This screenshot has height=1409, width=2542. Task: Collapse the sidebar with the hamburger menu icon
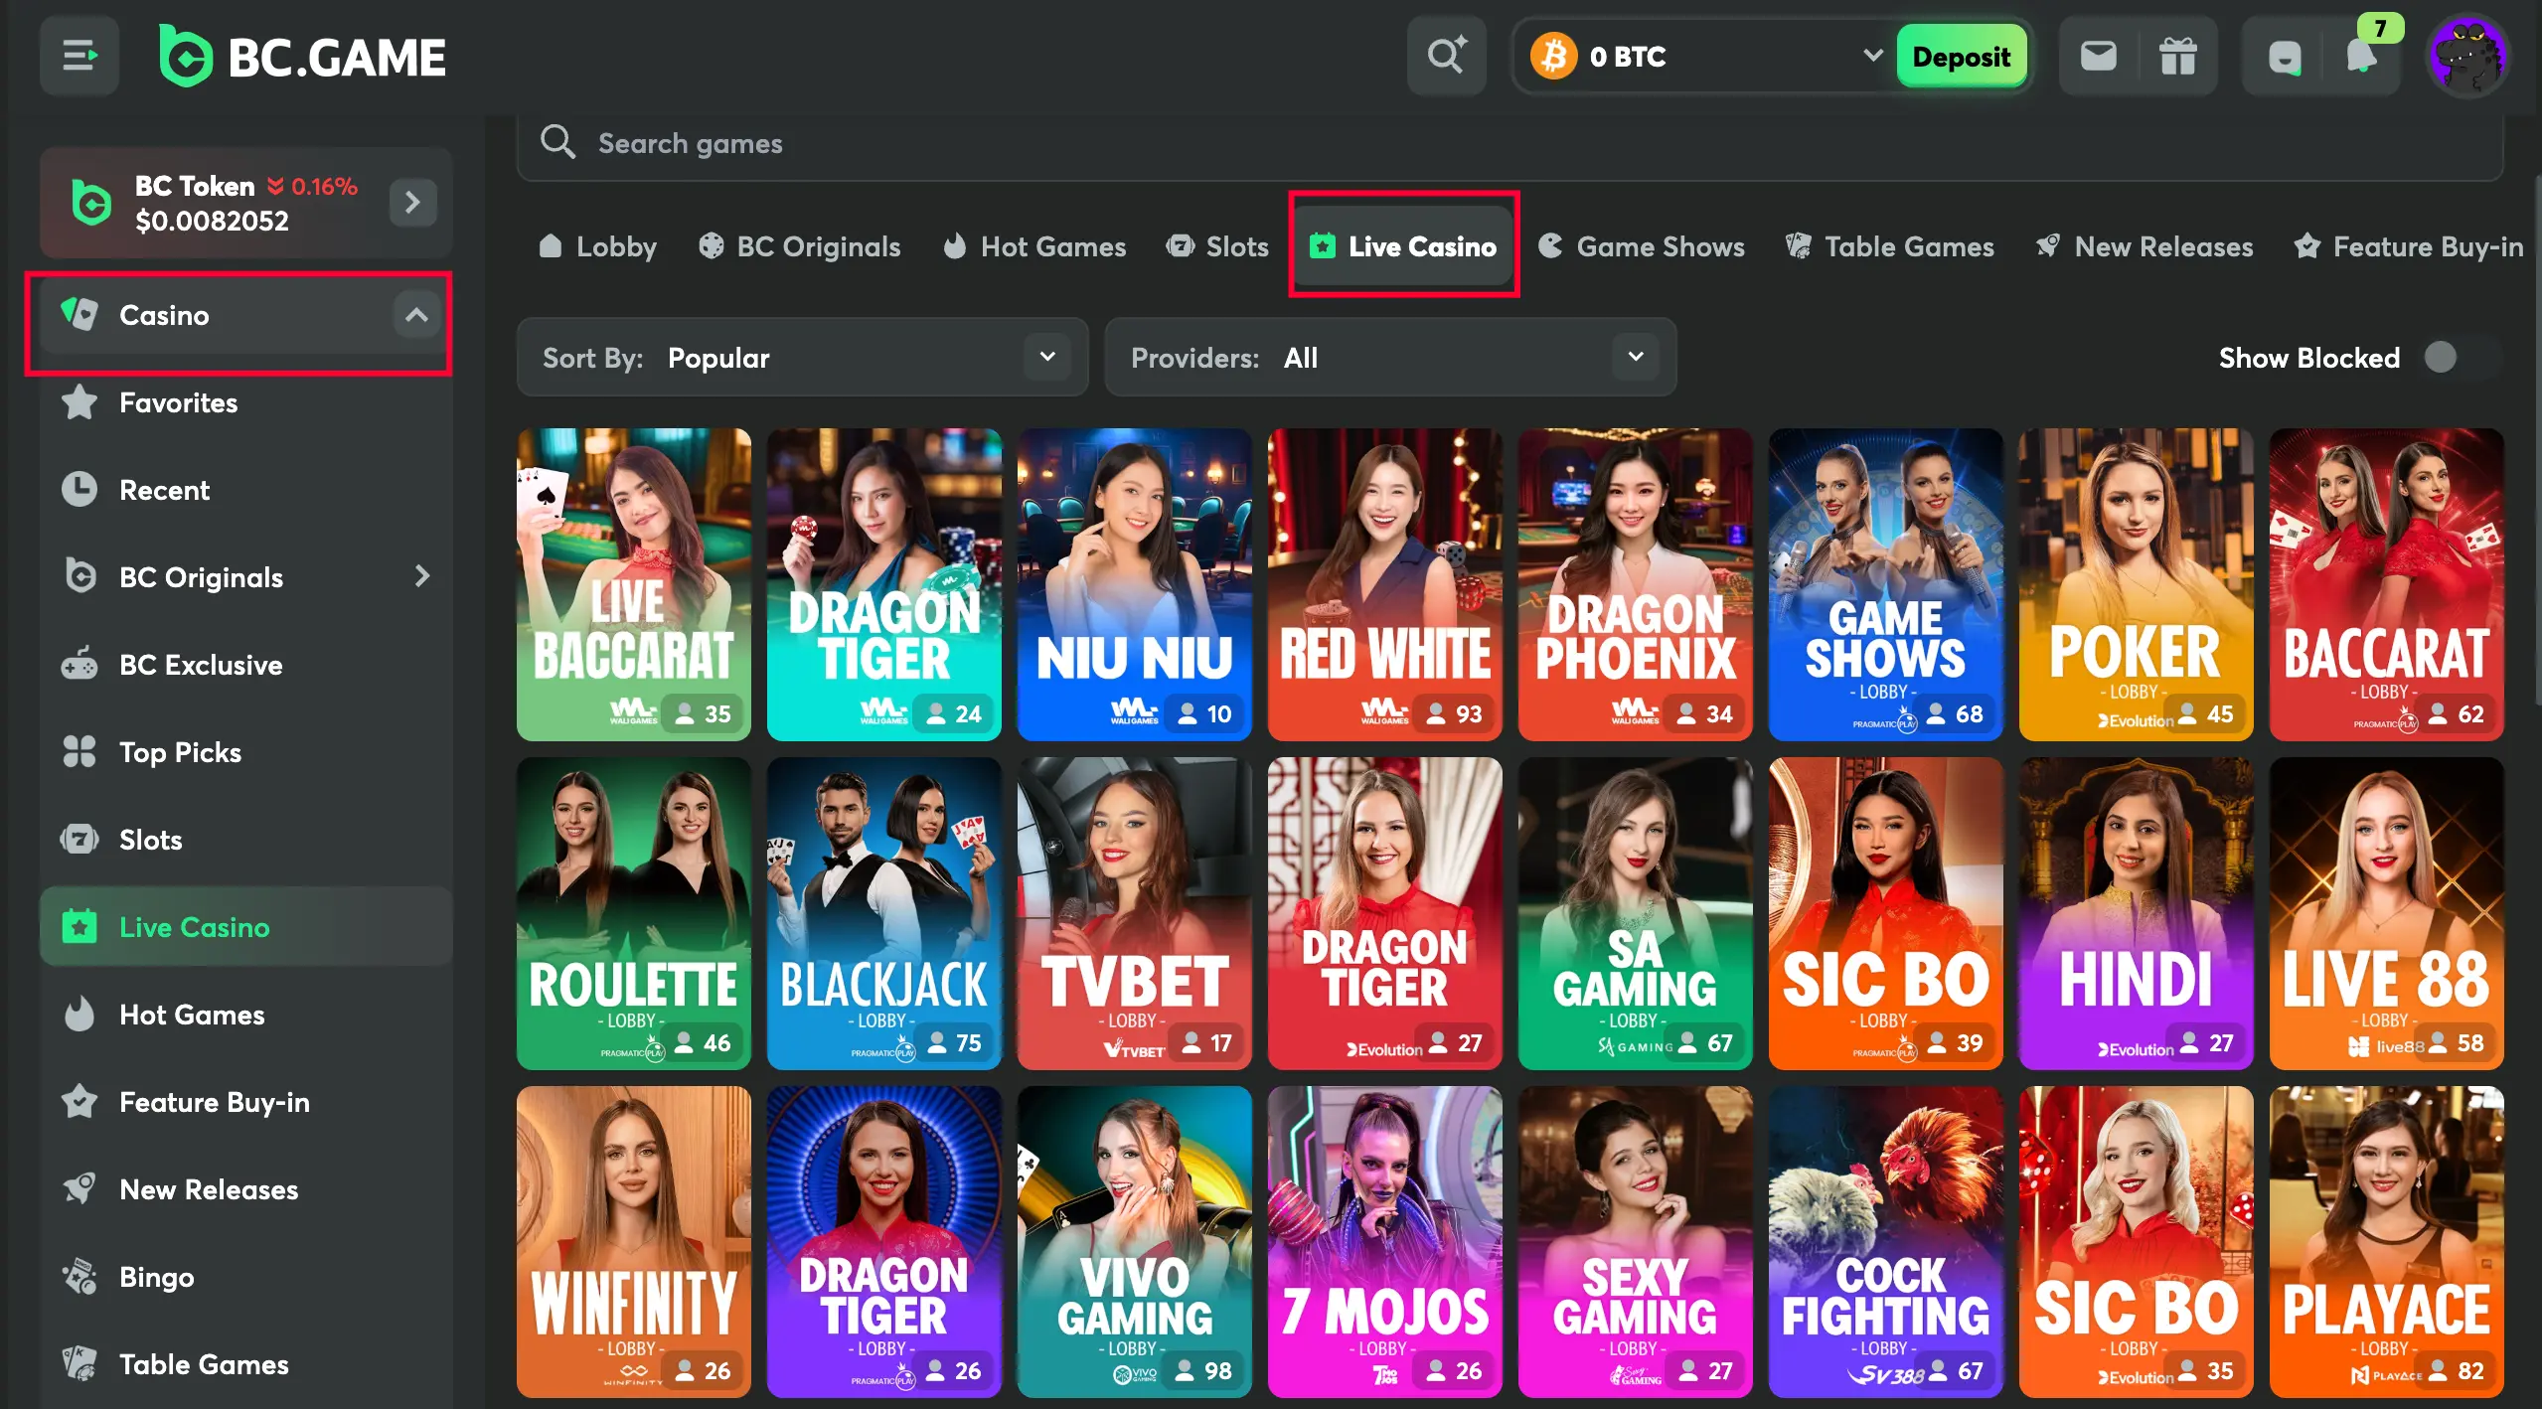pos(79,56)
